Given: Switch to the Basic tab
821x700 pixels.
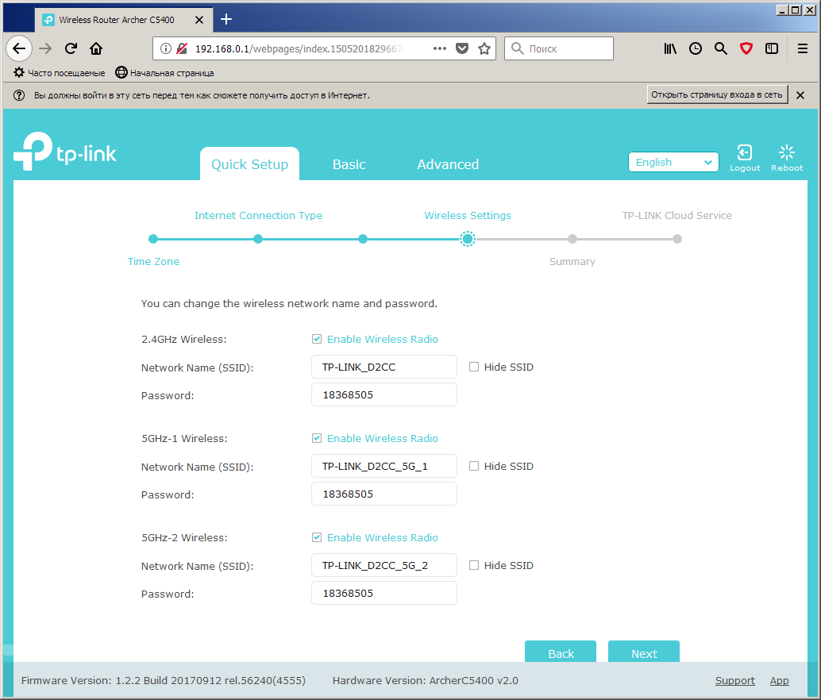Looking at the screenshot, I should tap(349, 164).
